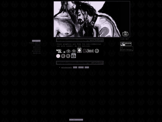The image size is (162, 122).
Task: Click the 'link me?' text
Action: (x=124, y=39)
